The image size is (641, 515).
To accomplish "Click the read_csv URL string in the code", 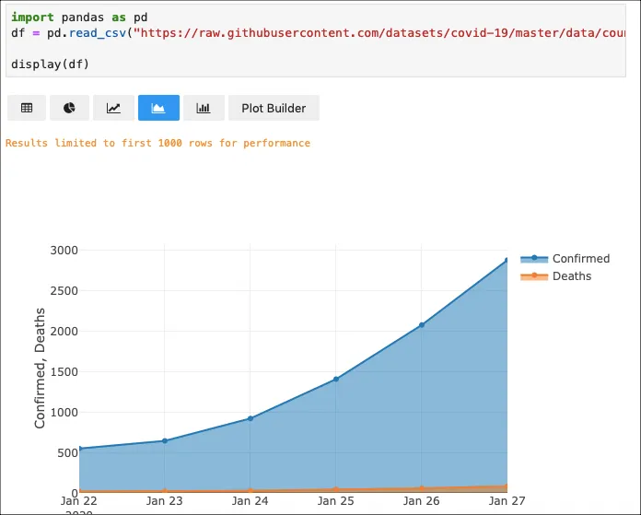I will [x=368, y=32].
